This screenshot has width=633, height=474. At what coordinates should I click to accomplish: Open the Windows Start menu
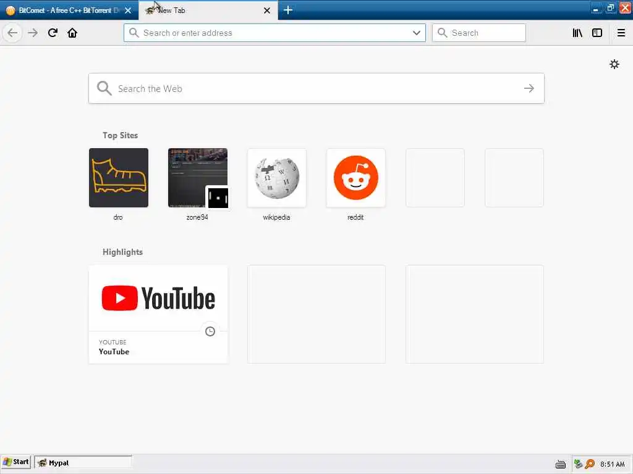(15, 462)
